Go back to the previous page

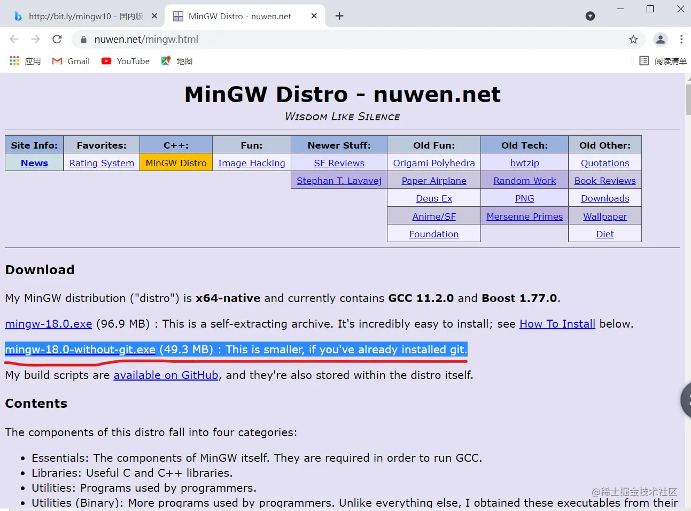[x=14, y=39]
